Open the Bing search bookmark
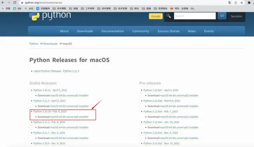The height and width of the screenshot is (147, 254). 29,8
